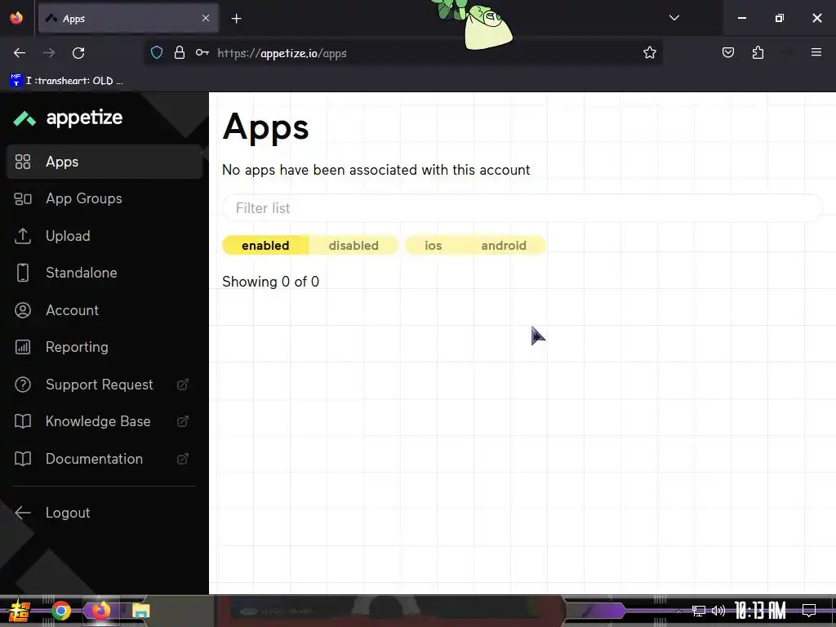Toggle the android platform filter
836x627 pixels.
(x=503, y=245)
